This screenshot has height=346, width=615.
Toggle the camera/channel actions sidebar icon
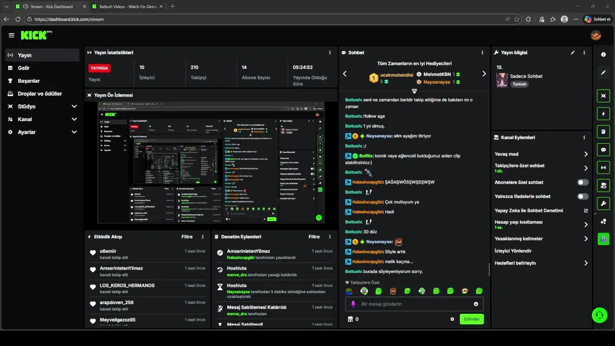click(603, 185)
